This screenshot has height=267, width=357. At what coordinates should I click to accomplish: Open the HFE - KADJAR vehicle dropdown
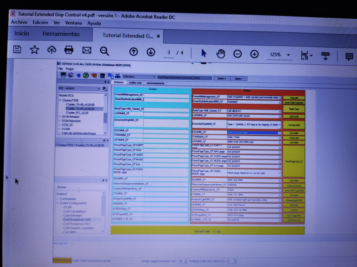[79, 88]
